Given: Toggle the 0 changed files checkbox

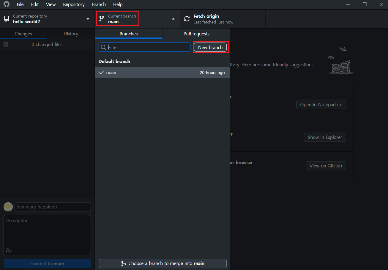Looking at the screenshot, I should pos(6,44).
